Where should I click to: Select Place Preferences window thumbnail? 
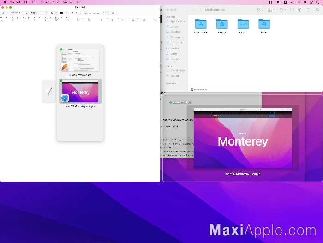[x=80, y=60]
